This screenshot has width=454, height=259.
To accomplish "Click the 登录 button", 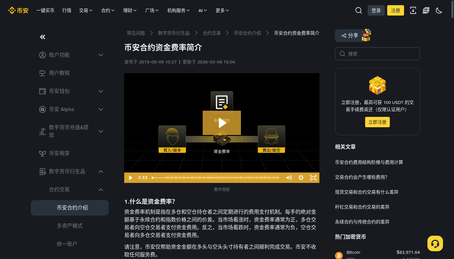I will (x=376, y=10).
